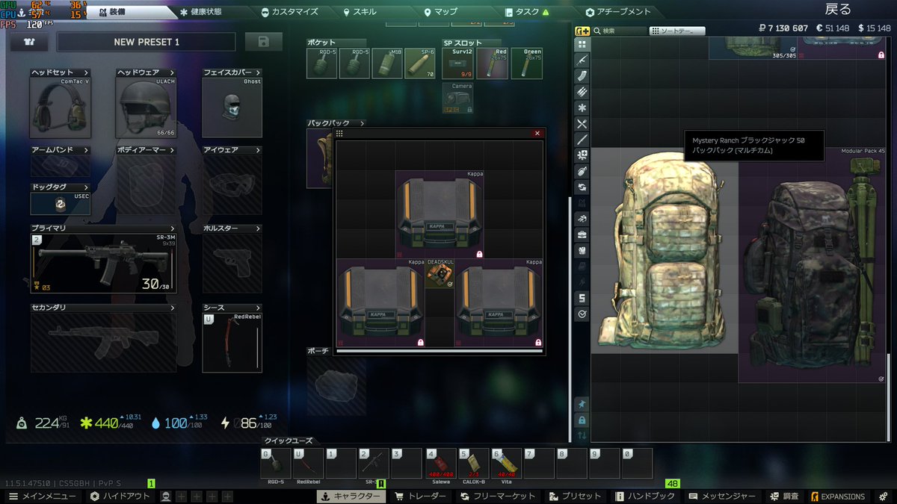Toggle the lock on the bottom-left Kappa container
The image size is (897, 504).
(421, 342)
